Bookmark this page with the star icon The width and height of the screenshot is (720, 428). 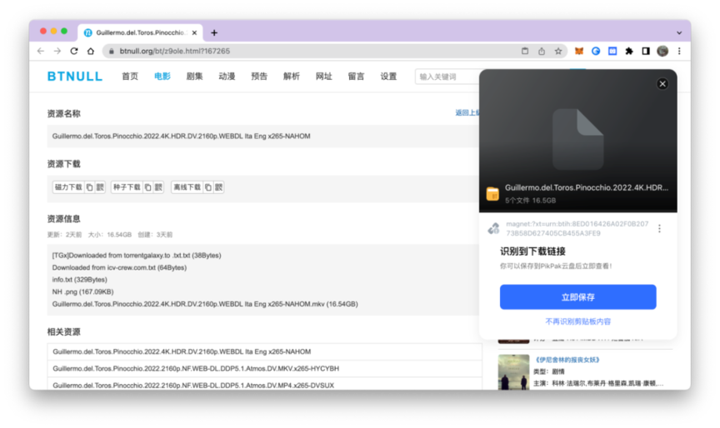557,51
